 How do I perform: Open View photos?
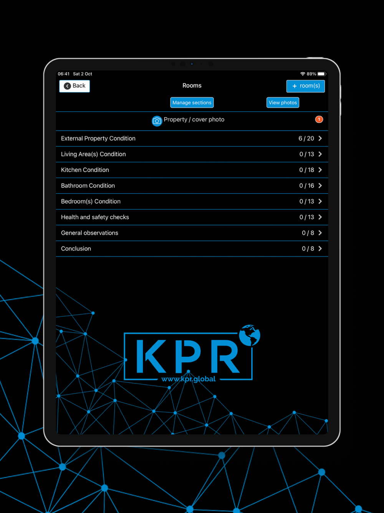[x=283, y=103]
